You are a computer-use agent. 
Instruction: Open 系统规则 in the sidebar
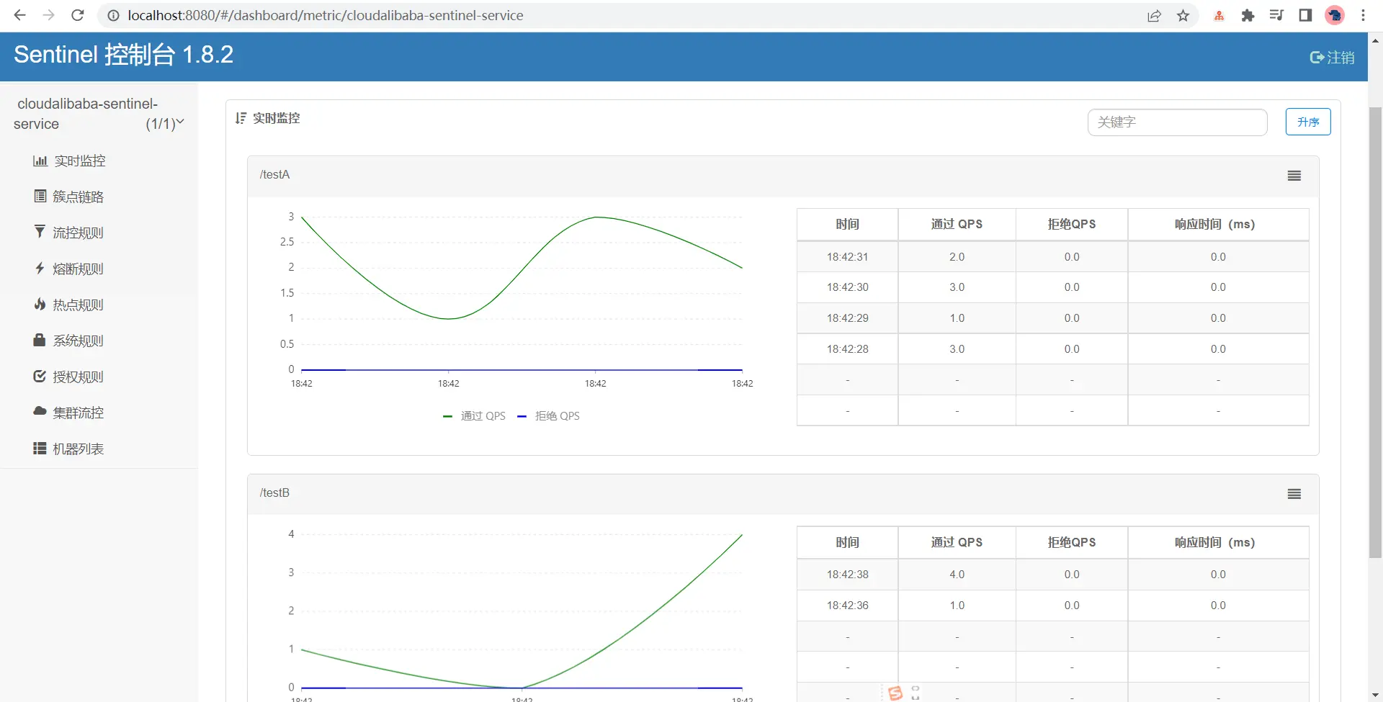point(79,341)
